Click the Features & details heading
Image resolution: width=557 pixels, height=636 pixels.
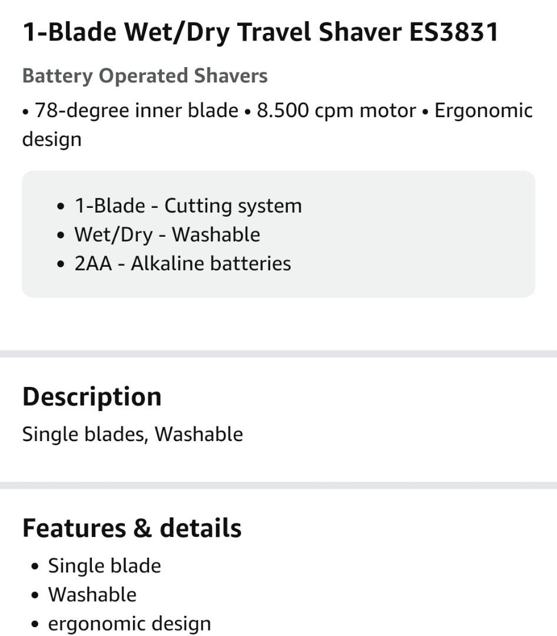[132, 528]
